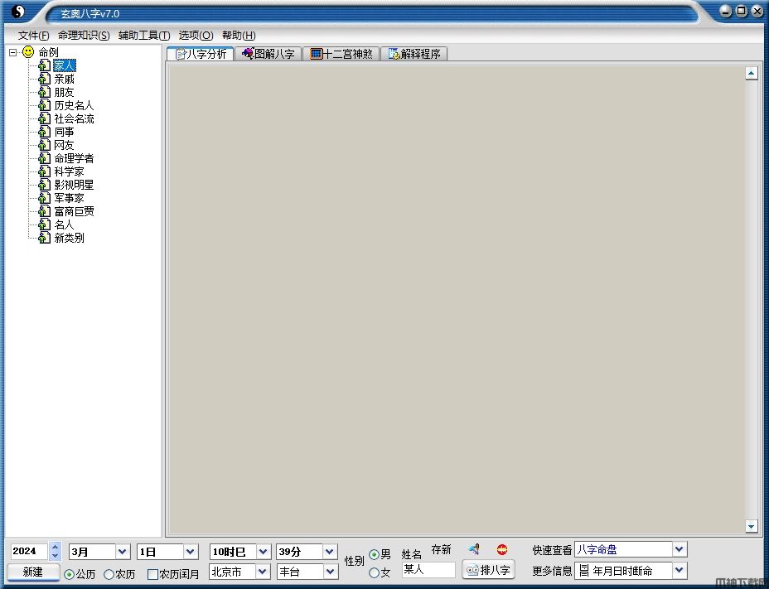Switch to the 解释程序 tab
The height and width of the screenshot is (589, 769).
click(414, 54)
